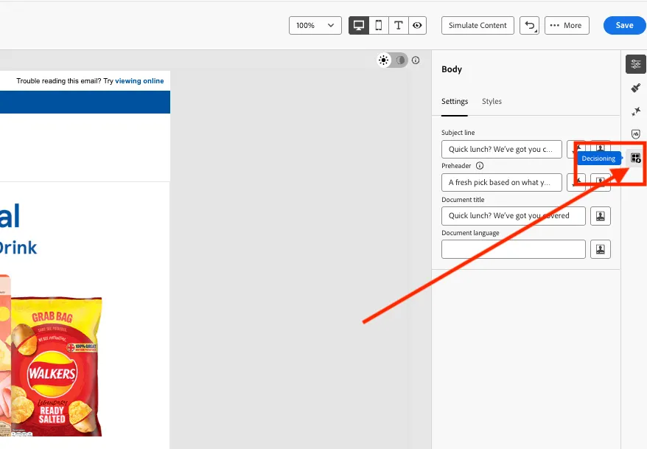This screenshot has height=449, width=647.
Task: Click the "Trouble reading this email?" text
Action: (x=59, y=81)
